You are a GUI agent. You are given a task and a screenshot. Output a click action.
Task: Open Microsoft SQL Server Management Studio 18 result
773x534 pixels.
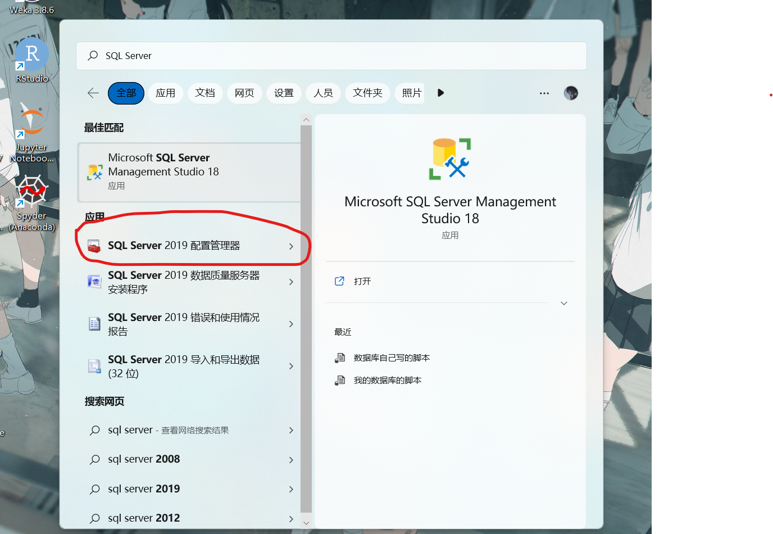[189, 172]
